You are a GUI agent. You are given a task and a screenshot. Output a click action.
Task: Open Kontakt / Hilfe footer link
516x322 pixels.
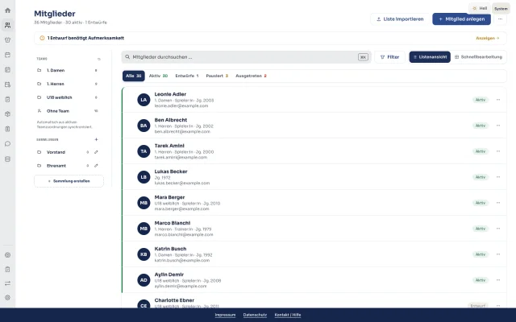click(x=288, y=315)
